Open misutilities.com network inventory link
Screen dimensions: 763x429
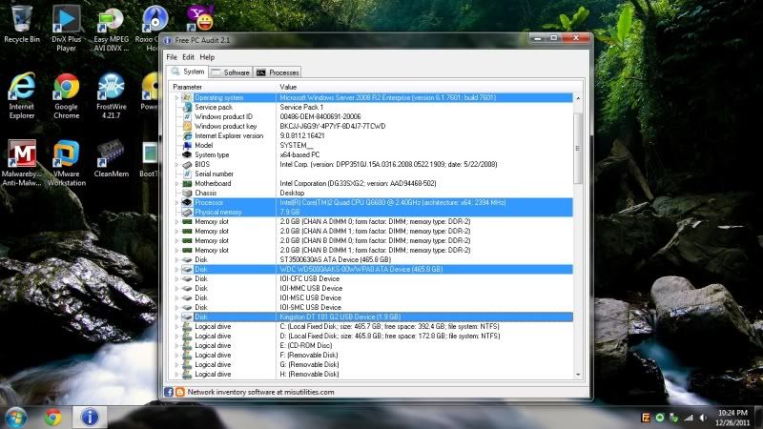pos(260,392)
